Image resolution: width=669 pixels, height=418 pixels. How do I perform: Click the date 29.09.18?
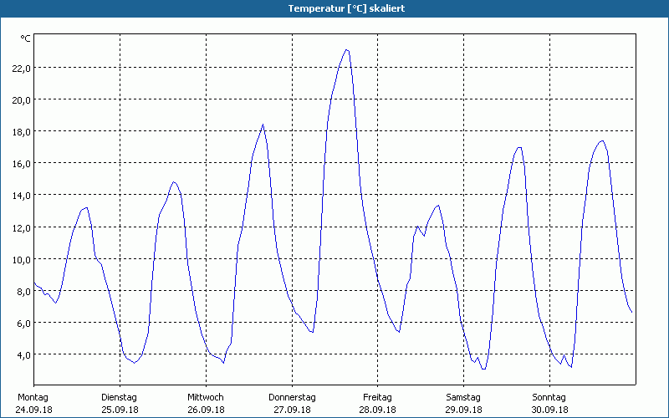tap(464, 410)
